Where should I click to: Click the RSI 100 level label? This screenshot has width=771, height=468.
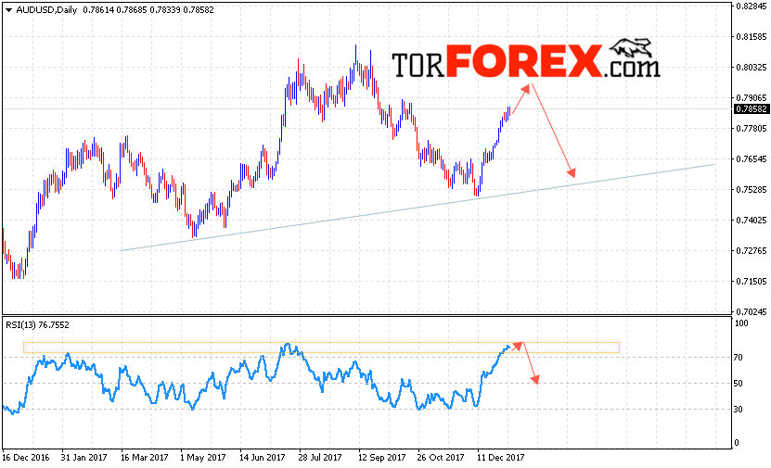pyautogui.click(x=741, y=323)
